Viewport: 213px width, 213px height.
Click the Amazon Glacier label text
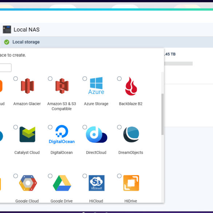coord(27,104)
